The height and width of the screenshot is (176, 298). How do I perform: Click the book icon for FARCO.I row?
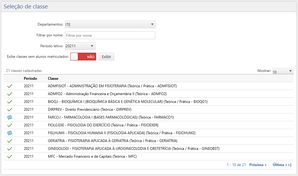pyautogui.click(x=10, y=117)
